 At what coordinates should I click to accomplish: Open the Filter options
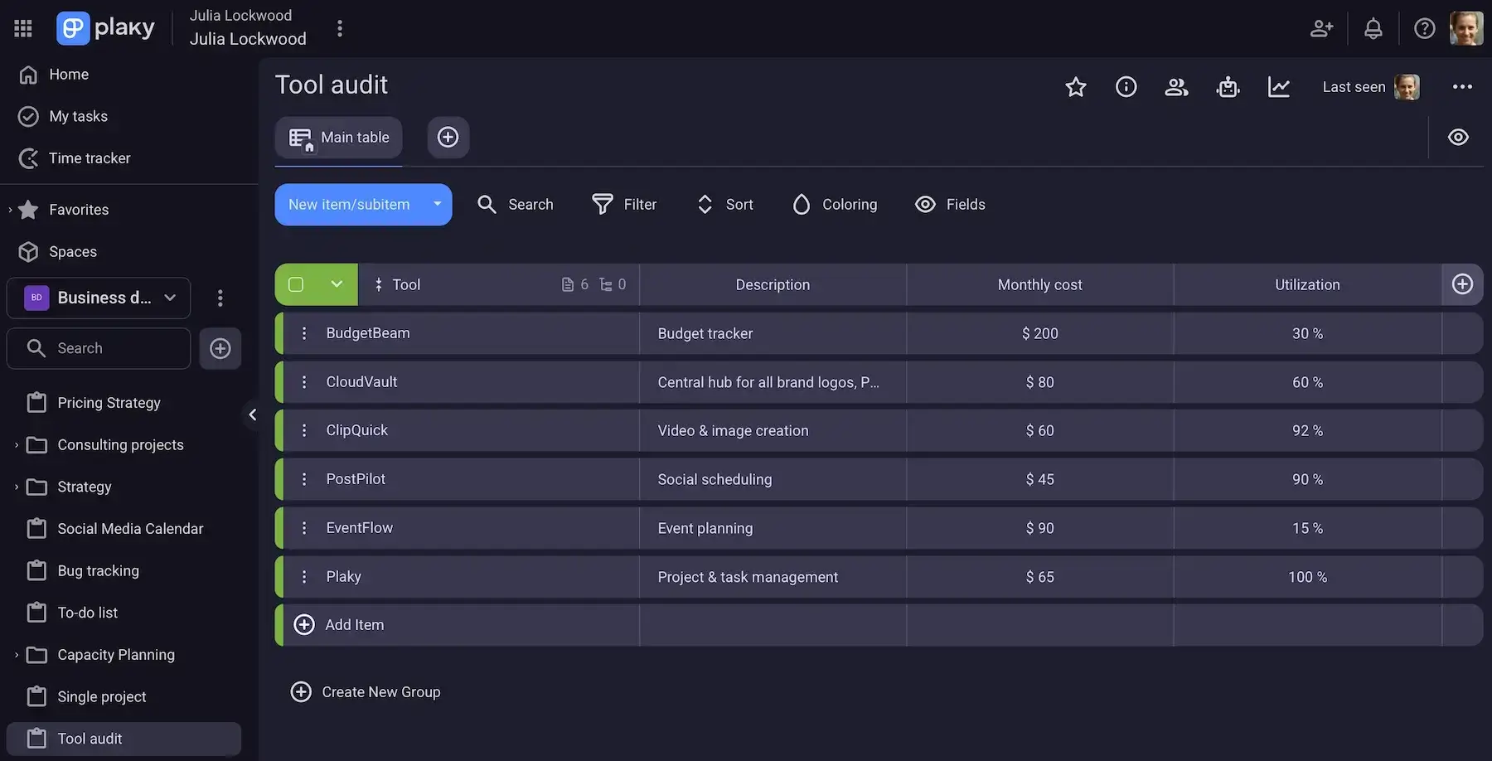point(625,204)
